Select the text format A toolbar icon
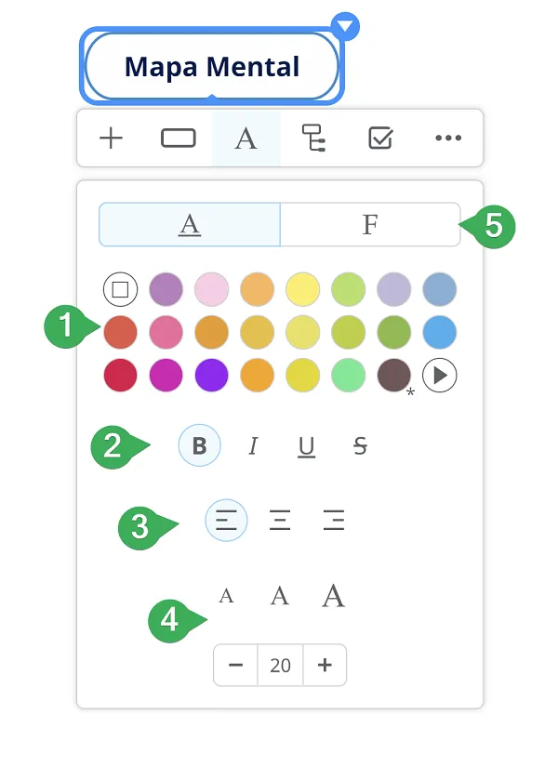This screenshot has height=781, width=558. point(246,139)
